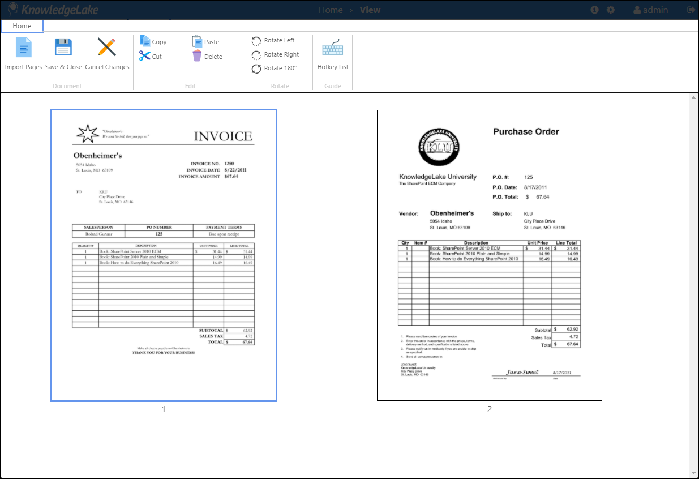The height and width of the screenshot is (479, 699).
Task: Click the Edit group label
Action: [x=190, y=86]
